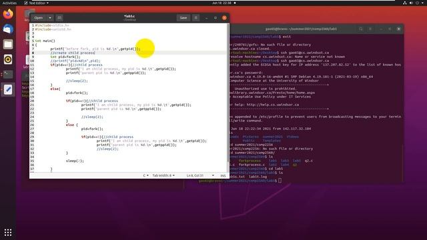
Task: Place cursor on line 9 'int pid=fork();'
Action: tap(65, 57)
